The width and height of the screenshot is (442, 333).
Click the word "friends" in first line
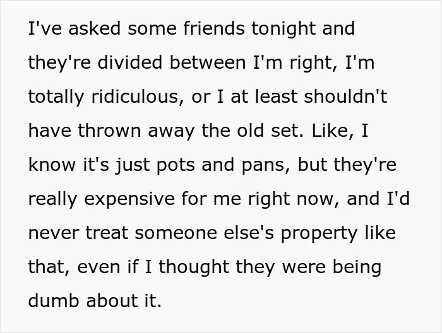click(x=214, y=28)
